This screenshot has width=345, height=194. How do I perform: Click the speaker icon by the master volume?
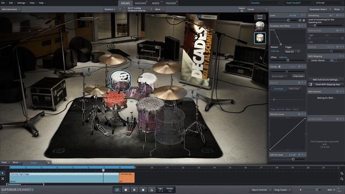point(300,190)
